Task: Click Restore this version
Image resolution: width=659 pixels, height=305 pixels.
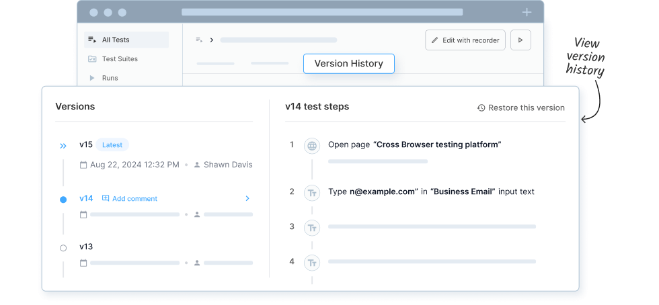Action: 520,108
